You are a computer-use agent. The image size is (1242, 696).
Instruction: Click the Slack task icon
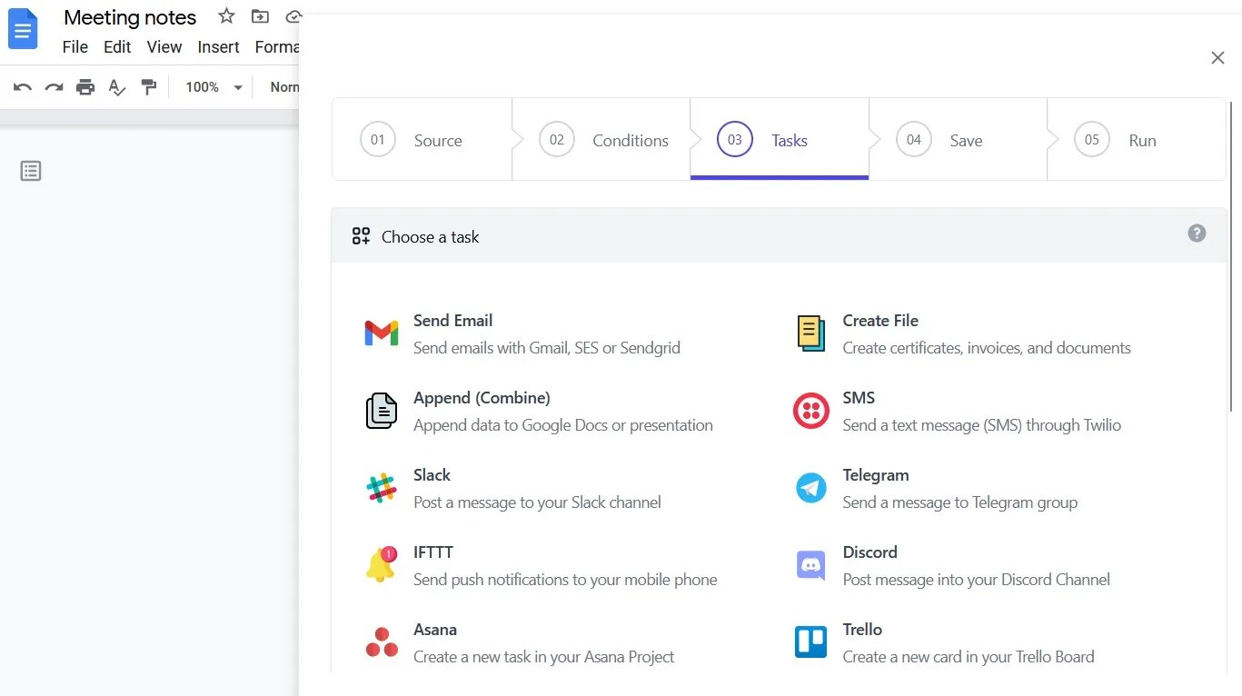[x=381, y=487]
